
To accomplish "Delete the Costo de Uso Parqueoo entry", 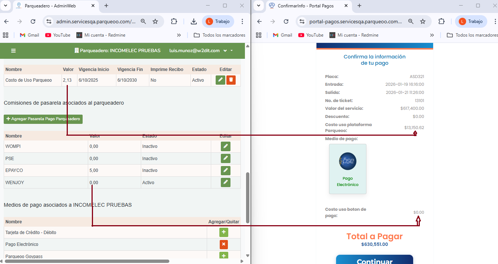I will pos(231,80).
